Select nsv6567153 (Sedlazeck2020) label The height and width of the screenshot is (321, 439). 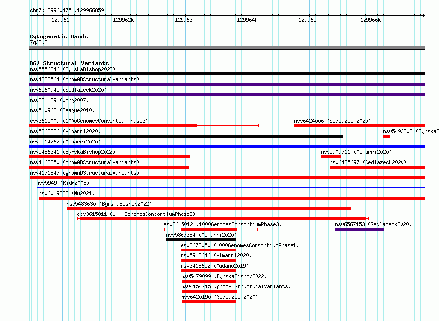pyautogui.click(x=373, y=224)
